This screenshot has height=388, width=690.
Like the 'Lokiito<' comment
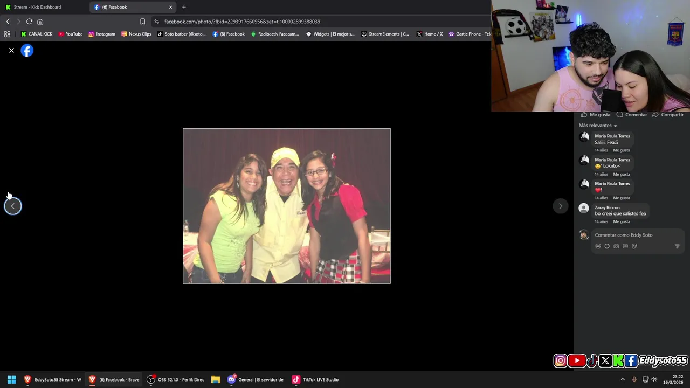click(x=622, y=174)
